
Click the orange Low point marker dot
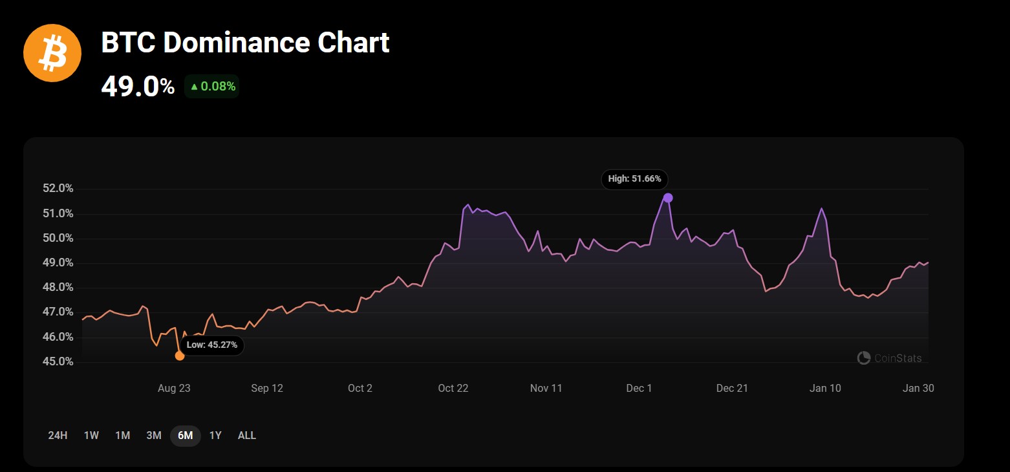point(180,356)
